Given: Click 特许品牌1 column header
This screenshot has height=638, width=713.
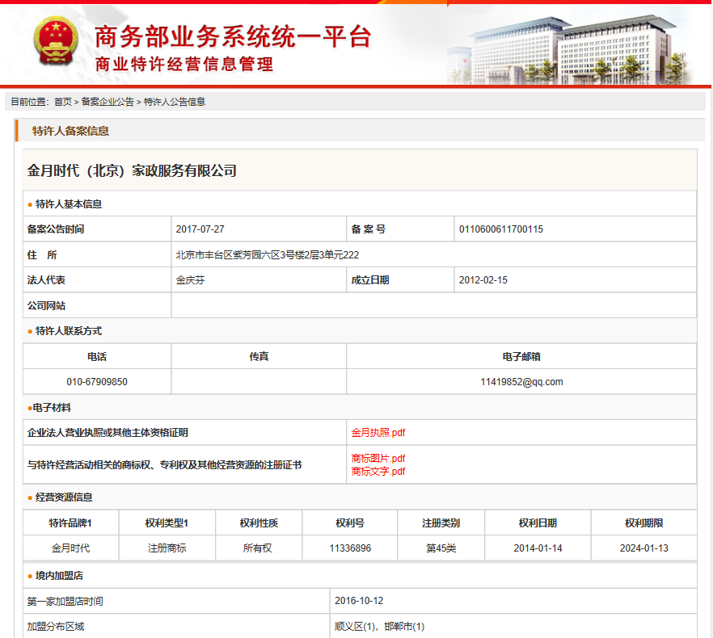Looking at the screenshot, I should 70,523.
